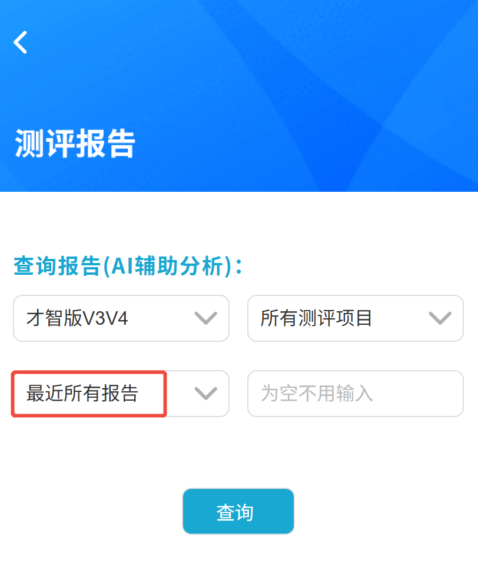Viewport: 478px width, 566px height.
Task: Click the chevron beside 最近所有报告
Action: tap(206, 393)
